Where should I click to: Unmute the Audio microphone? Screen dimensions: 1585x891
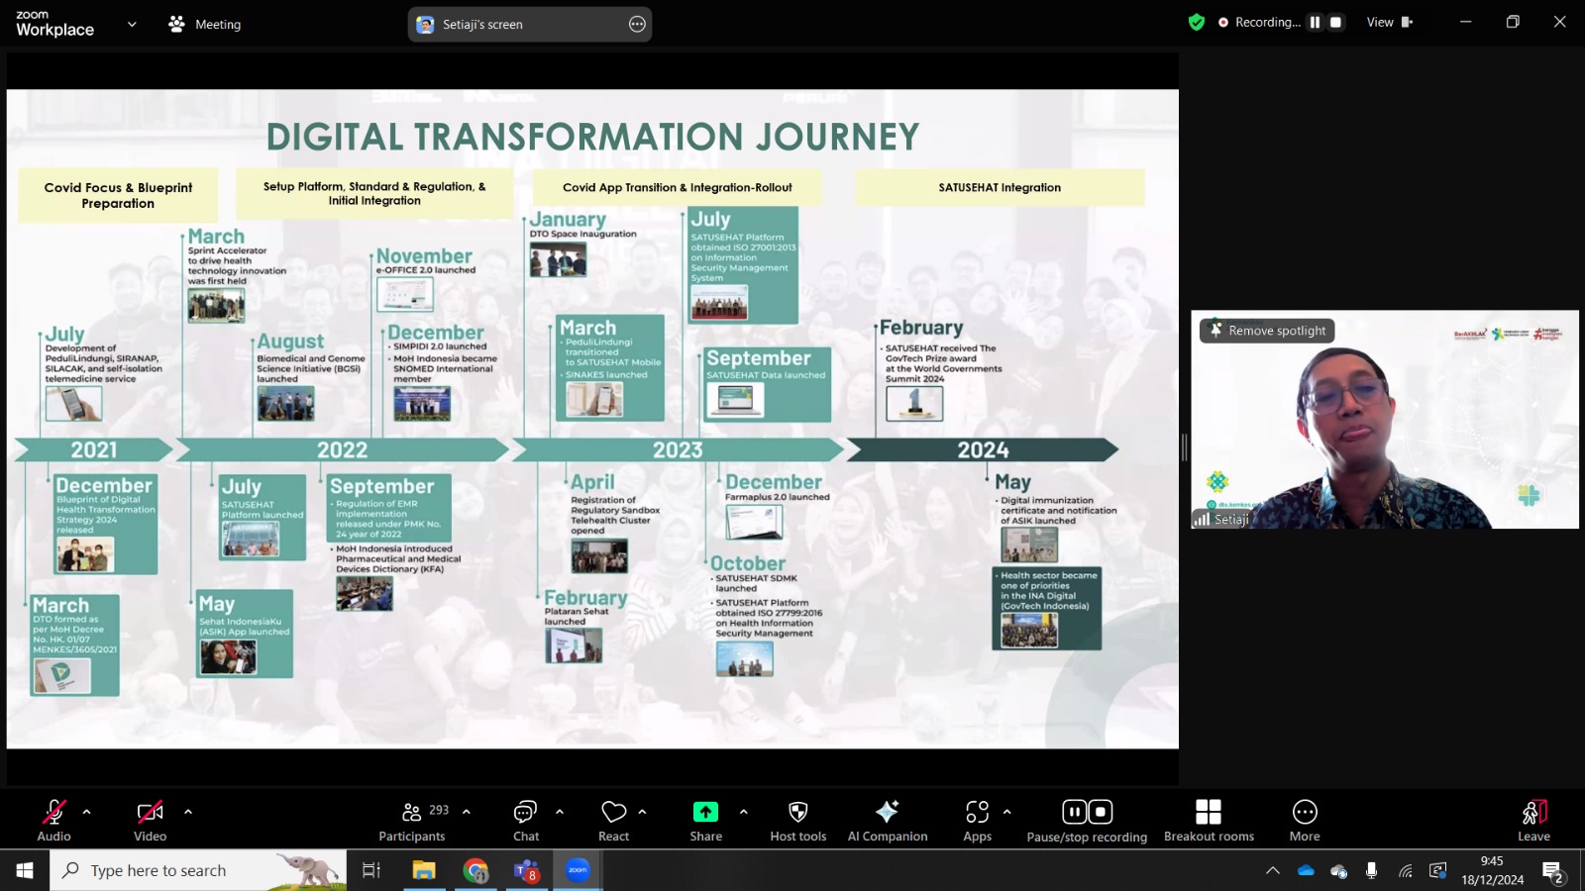53,812
